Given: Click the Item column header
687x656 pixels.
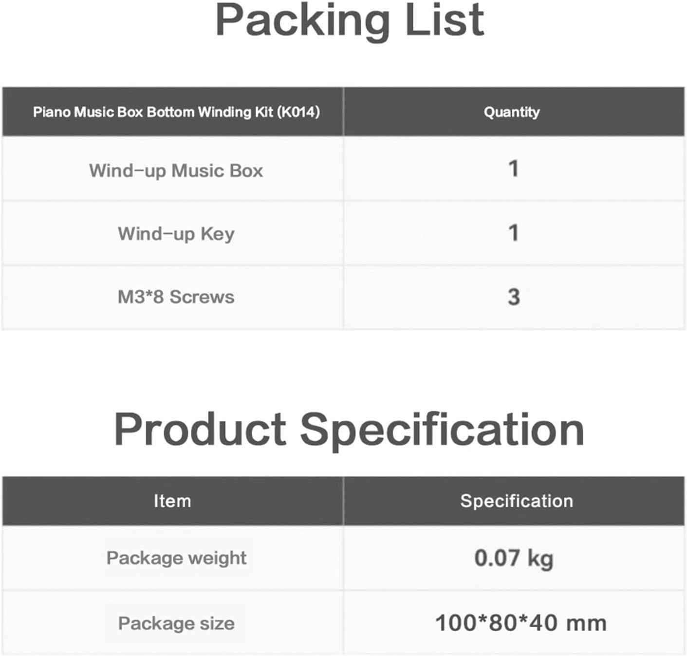Looking at the screenshot, I should (172, 501).
